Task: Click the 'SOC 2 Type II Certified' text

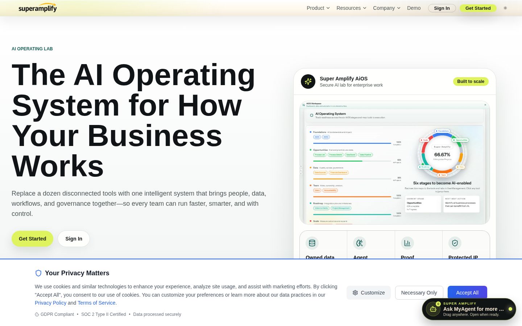Action: pyautogui.click(x=104, y=314)
